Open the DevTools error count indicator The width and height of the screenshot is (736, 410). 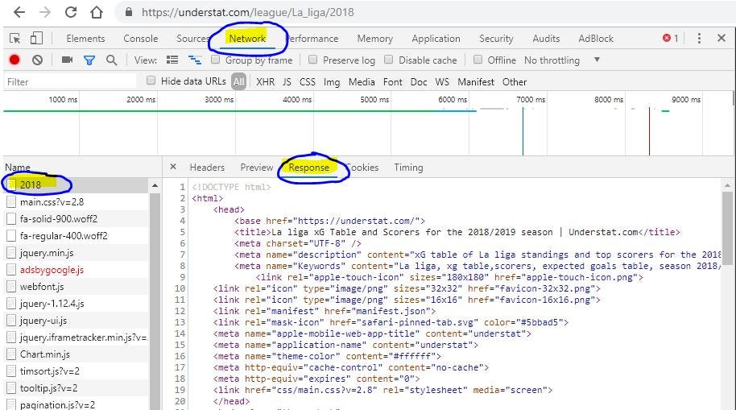click(x=670, y=39)
